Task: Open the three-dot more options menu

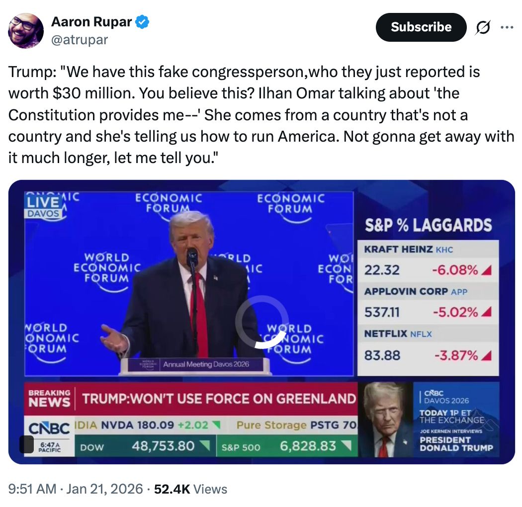Action: pos(507,27)
